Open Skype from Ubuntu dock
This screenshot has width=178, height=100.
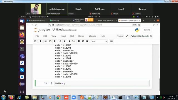(22, 70)
